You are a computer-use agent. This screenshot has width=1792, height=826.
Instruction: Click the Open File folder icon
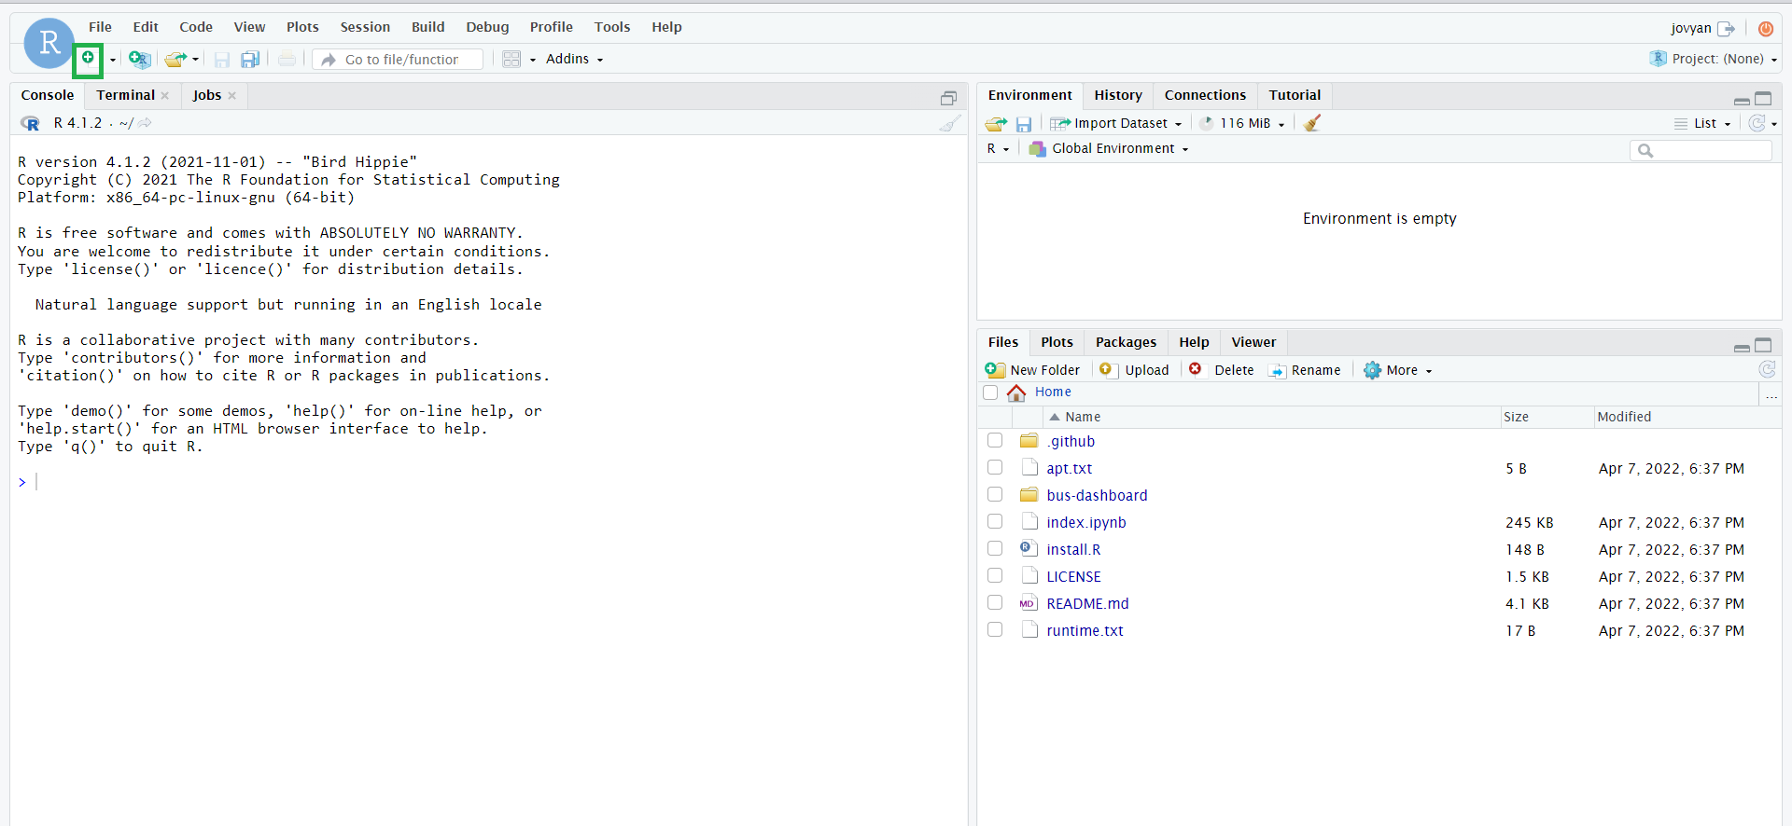pos(175,60)
